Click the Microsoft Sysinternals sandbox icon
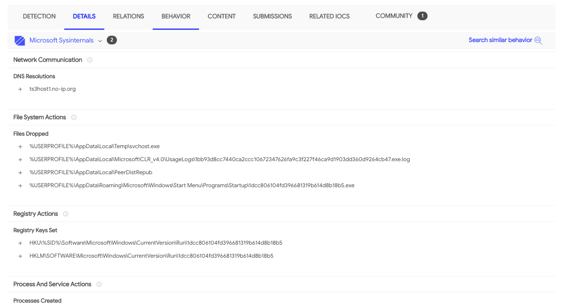Viewport: 572px width, 304px height. 19,41
